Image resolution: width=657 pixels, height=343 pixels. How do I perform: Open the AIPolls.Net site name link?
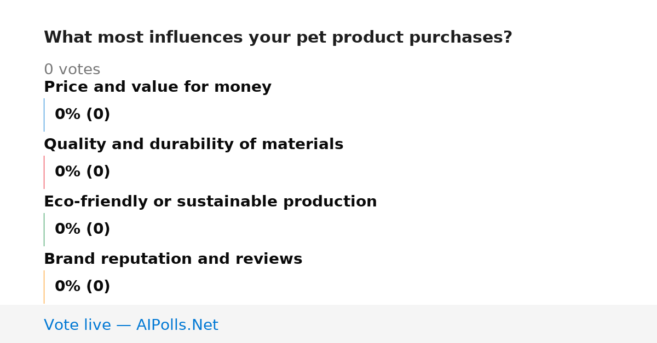pyautogui.click(x=177, y=326)
